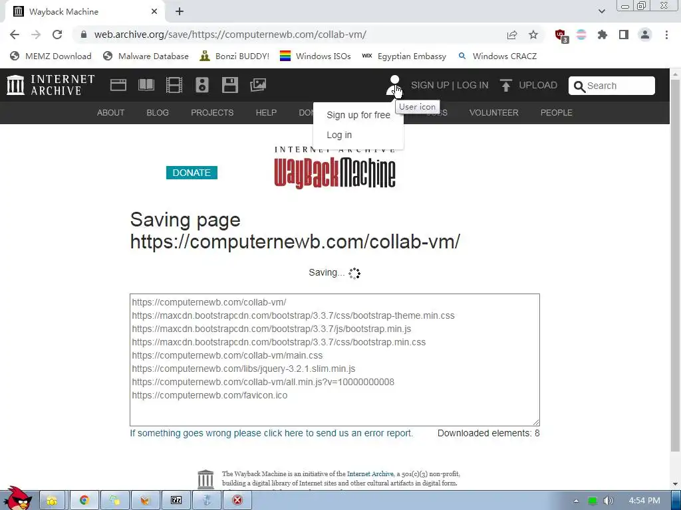Open Egyptian Embassy bookmark
Viewport: 681px width, 510px height.
(404, 56)
